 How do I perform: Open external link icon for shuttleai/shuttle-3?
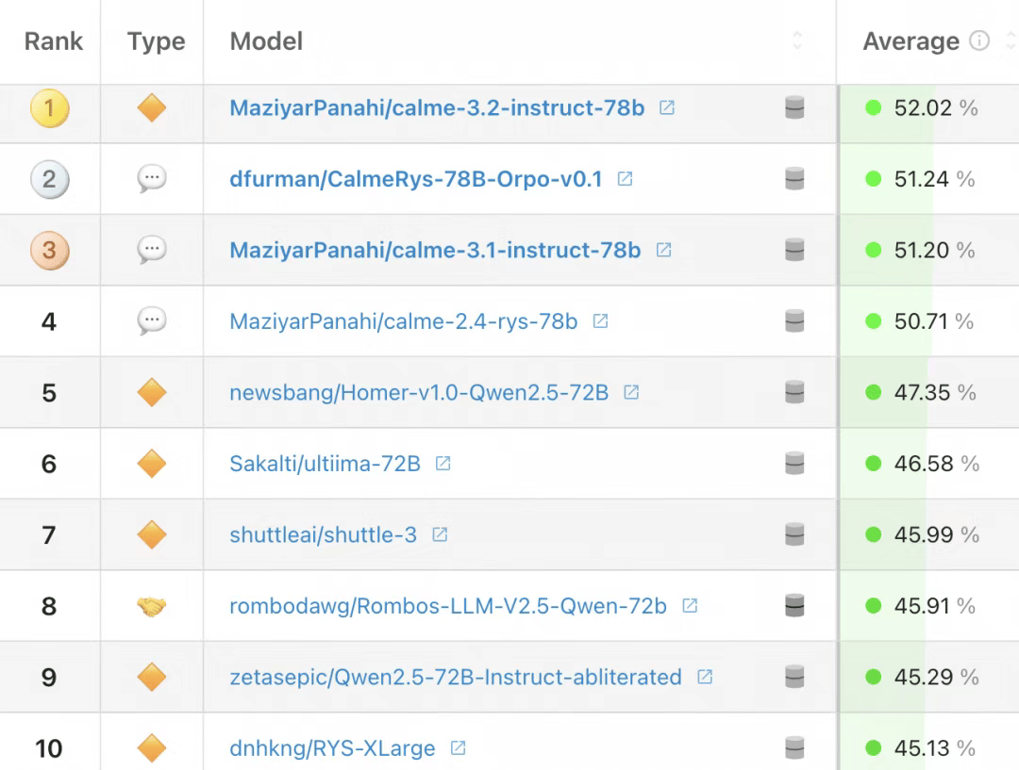coord(440,534)
